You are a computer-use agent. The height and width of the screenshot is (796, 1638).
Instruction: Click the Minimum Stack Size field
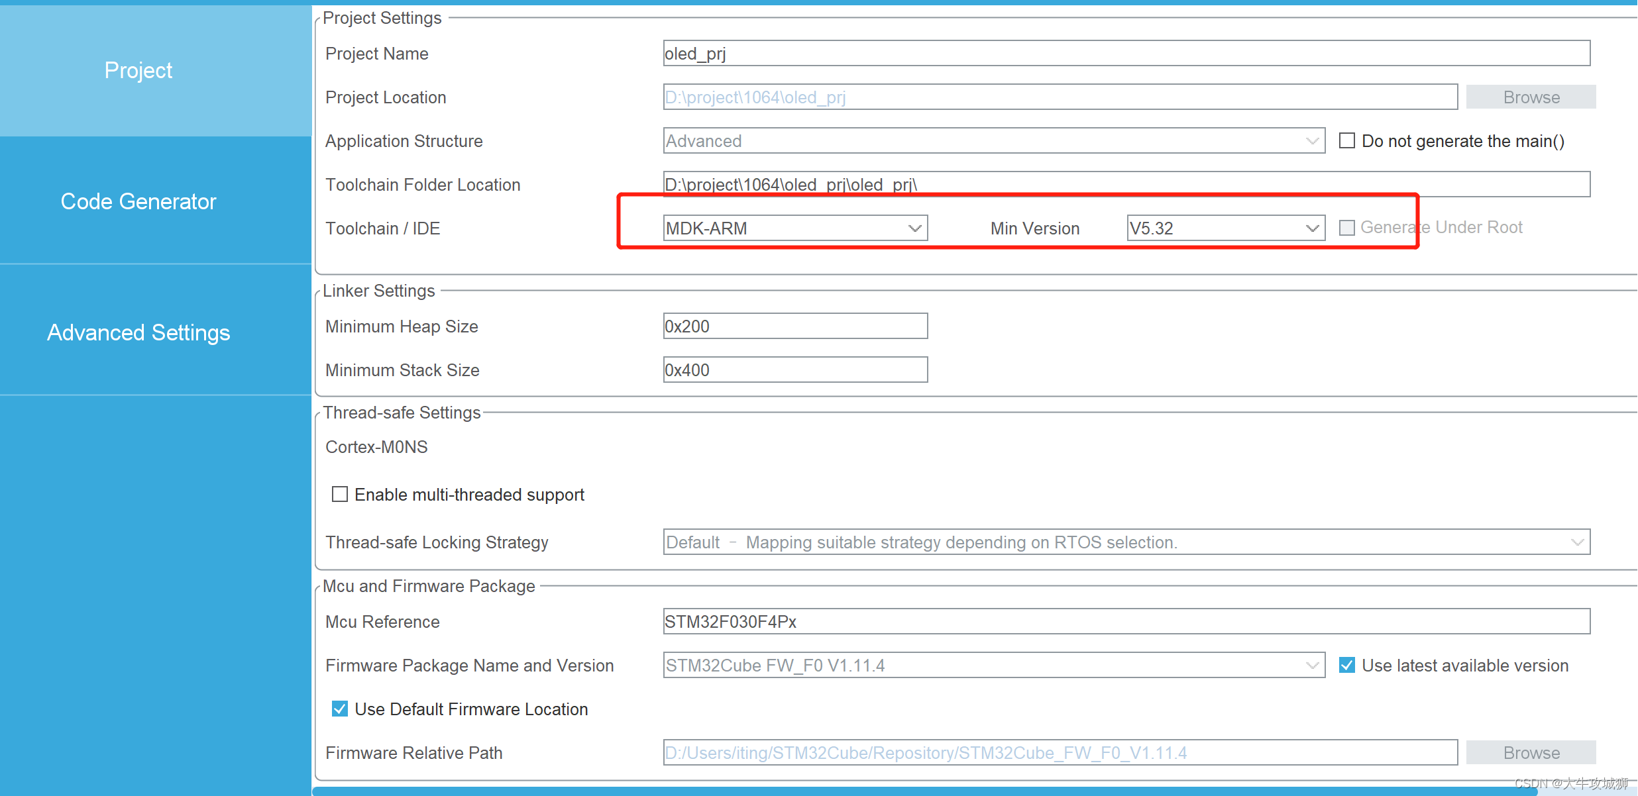coord(794,370)
